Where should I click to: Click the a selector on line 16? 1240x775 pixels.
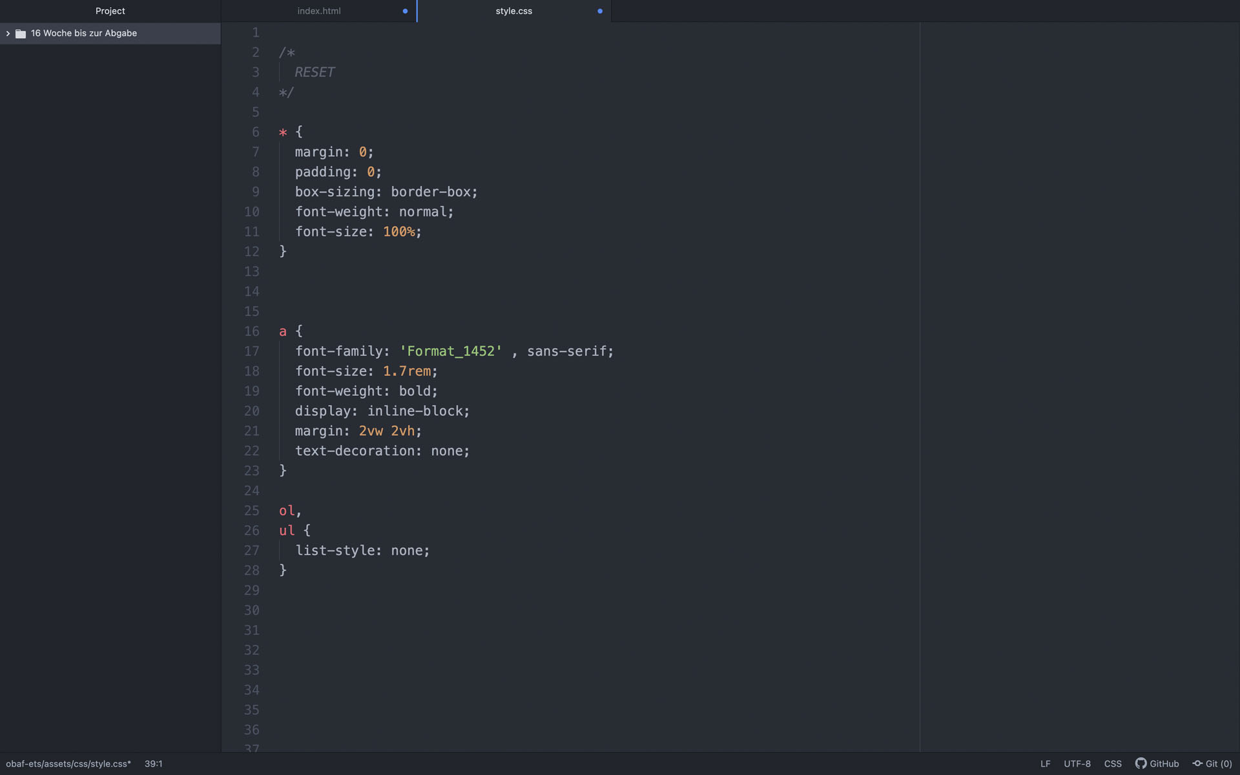click(x=283, y=331)
